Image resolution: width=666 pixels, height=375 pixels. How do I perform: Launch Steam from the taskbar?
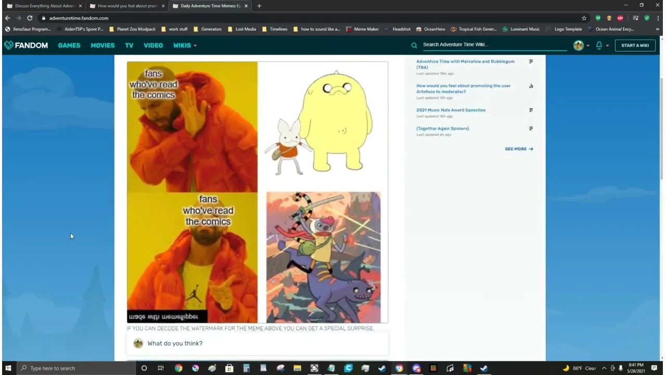click(x=381, y=368)
